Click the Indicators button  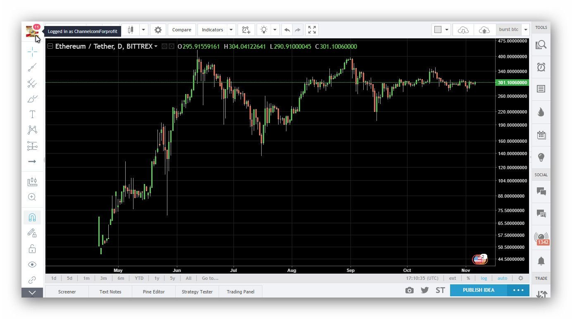coord(212,30)
